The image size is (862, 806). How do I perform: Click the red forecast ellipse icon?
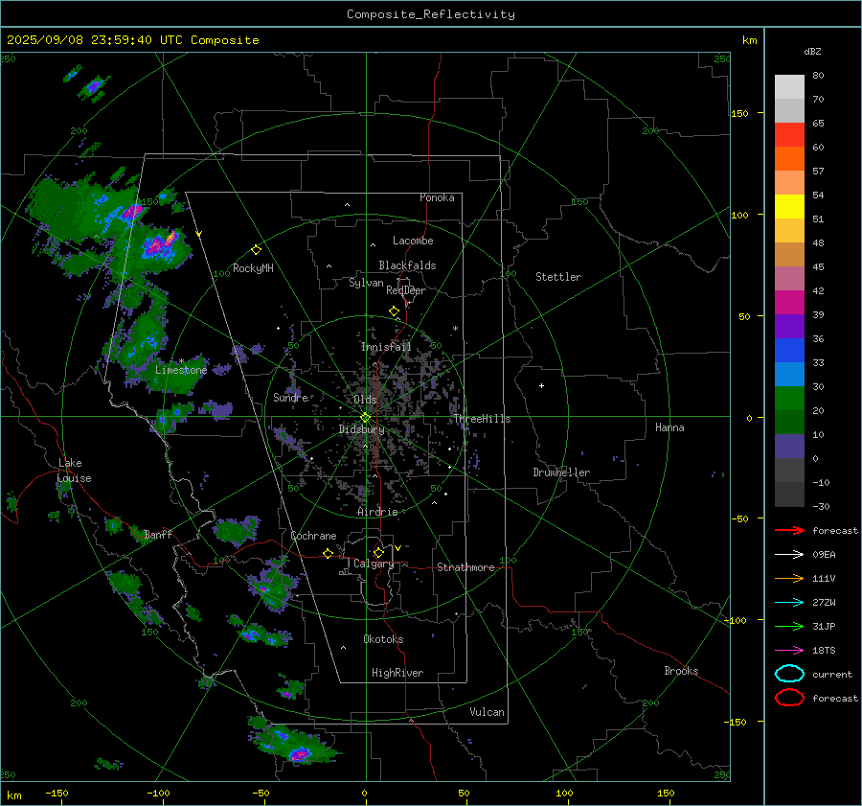coord(789,698)
